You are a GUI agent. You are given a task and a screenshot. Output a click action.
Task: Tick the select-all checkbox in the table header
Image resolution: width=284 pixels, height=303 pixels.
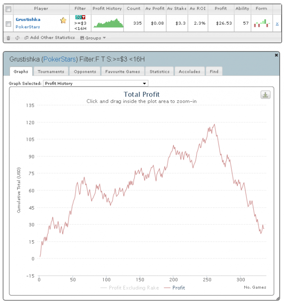click(x=9, y=9)
